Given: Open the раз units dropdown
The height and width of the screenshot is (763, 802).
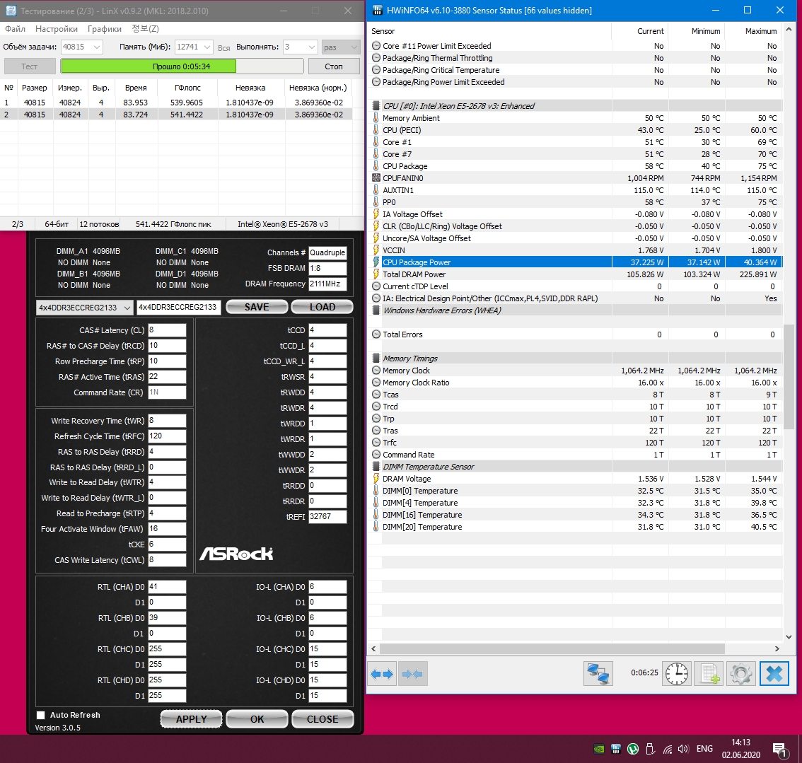Looking at the screenshot, I should pos(341,47).
